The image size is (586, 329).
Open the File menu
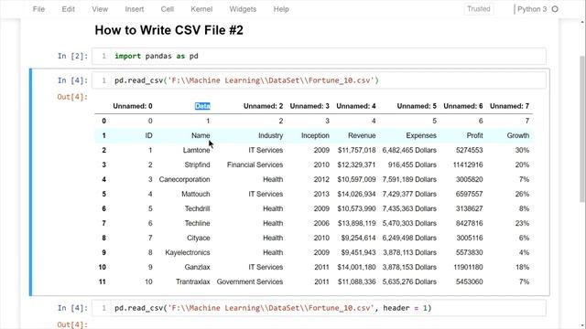coord(38,9)
